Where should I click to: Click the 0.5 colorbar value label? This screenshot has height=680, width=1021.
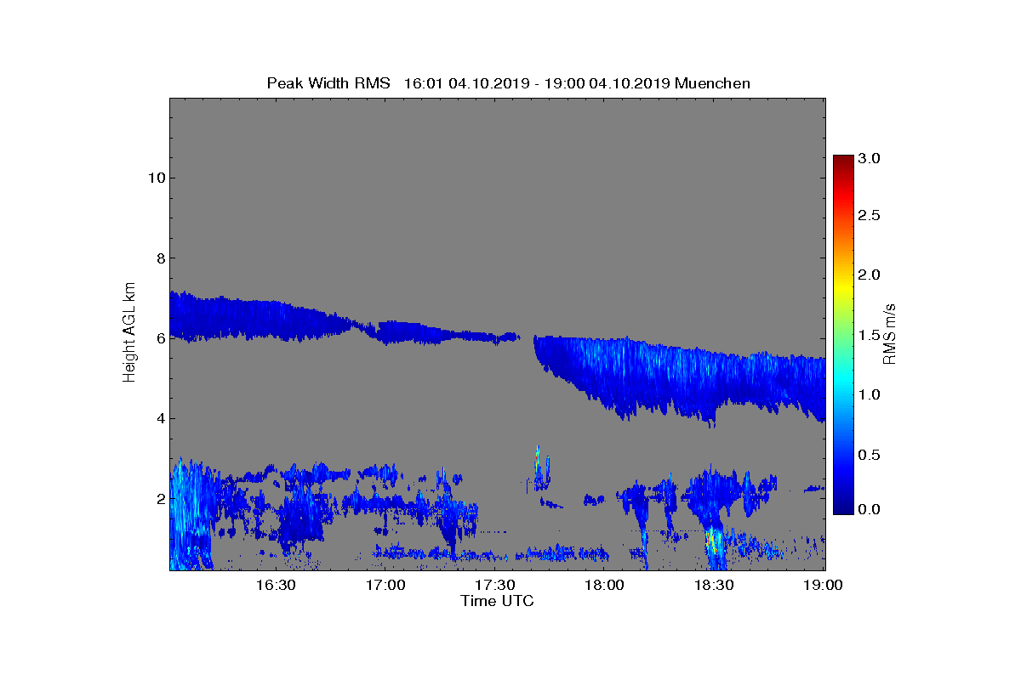point(869,456)
